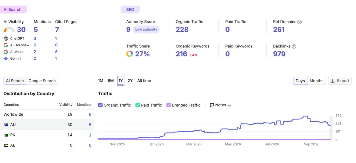356x163 pixels.
Task: Uncheck the Organic Traffic checkbox
Action: click(100, 105)
